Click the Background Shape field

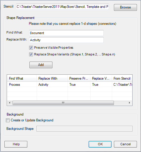[84, 129]
